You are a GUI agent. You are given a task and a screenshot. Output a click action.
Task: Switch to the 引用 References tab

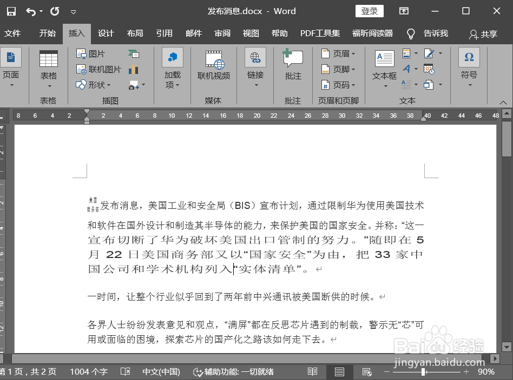164,33
